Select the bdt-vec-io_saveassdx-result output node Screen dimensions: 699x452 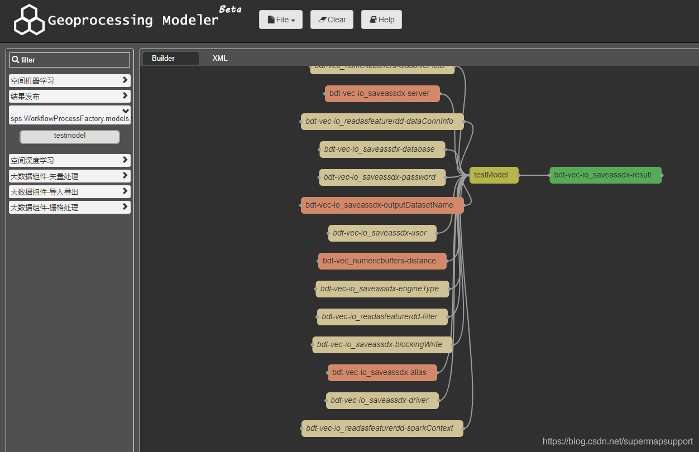point(605,175)
